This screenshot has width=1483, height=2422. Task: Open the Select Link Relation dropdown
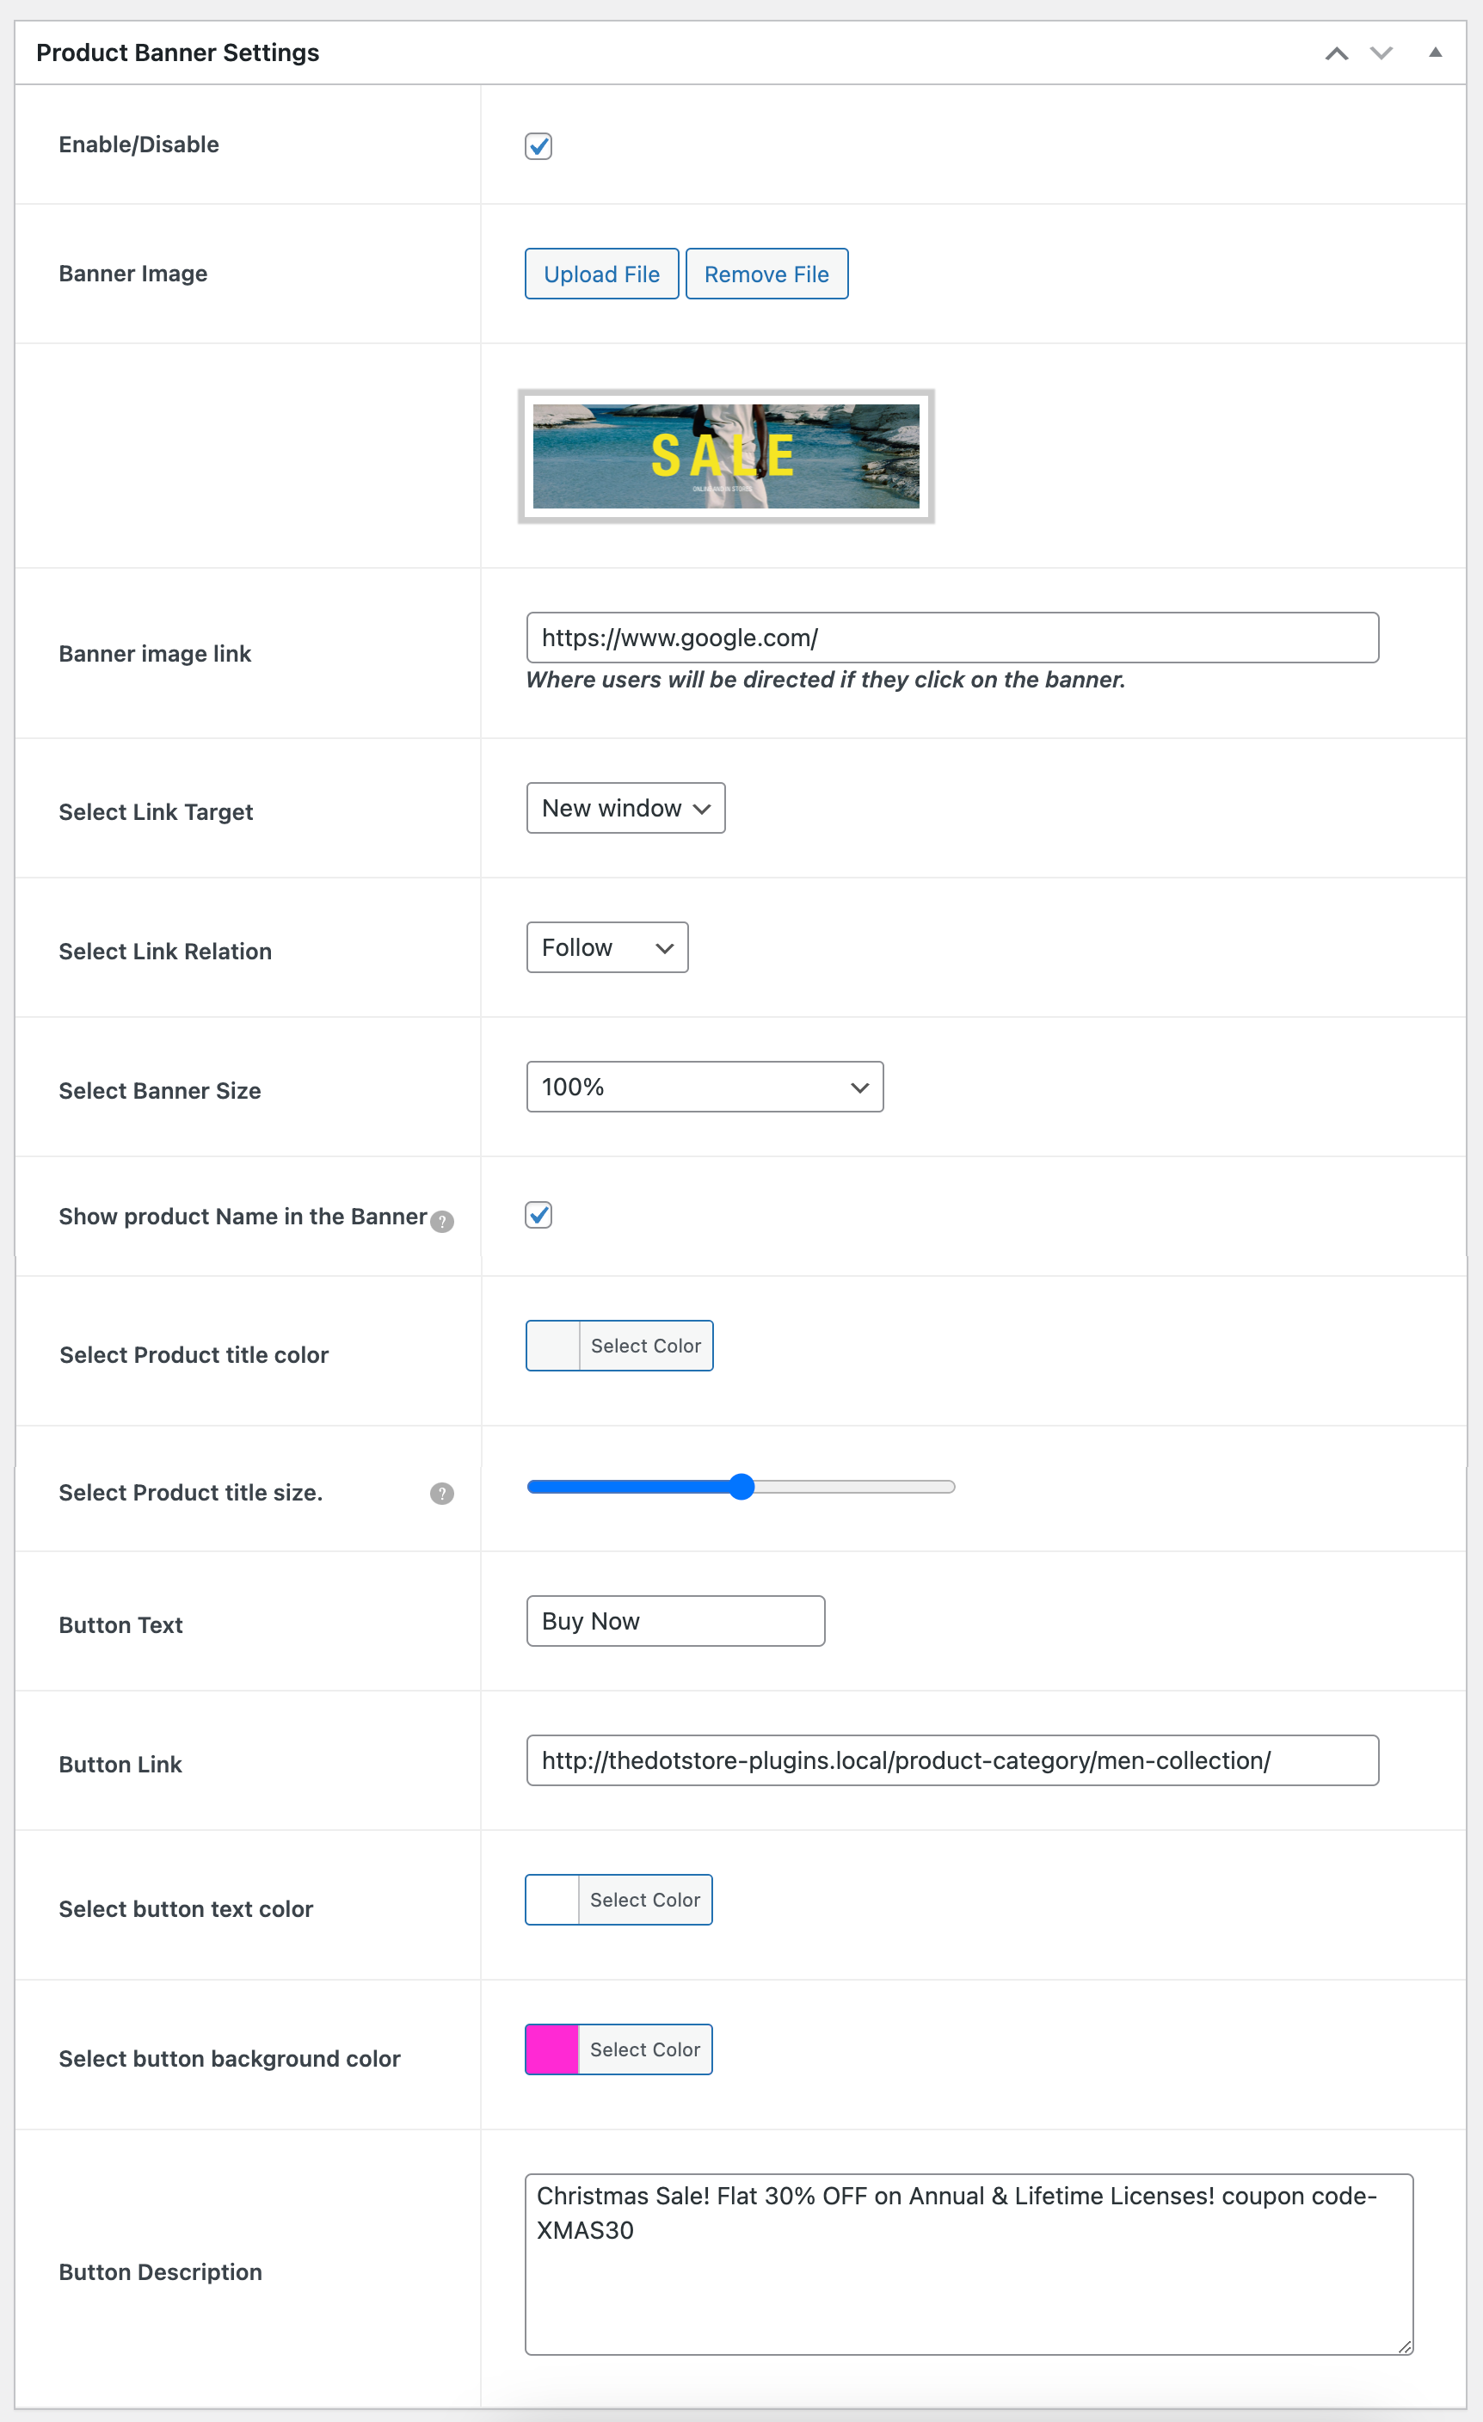click(x=606, y=947)
